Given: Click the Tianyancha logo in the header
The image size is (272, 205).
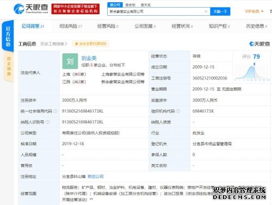Looking at the screenshot, I should point(31,9).
